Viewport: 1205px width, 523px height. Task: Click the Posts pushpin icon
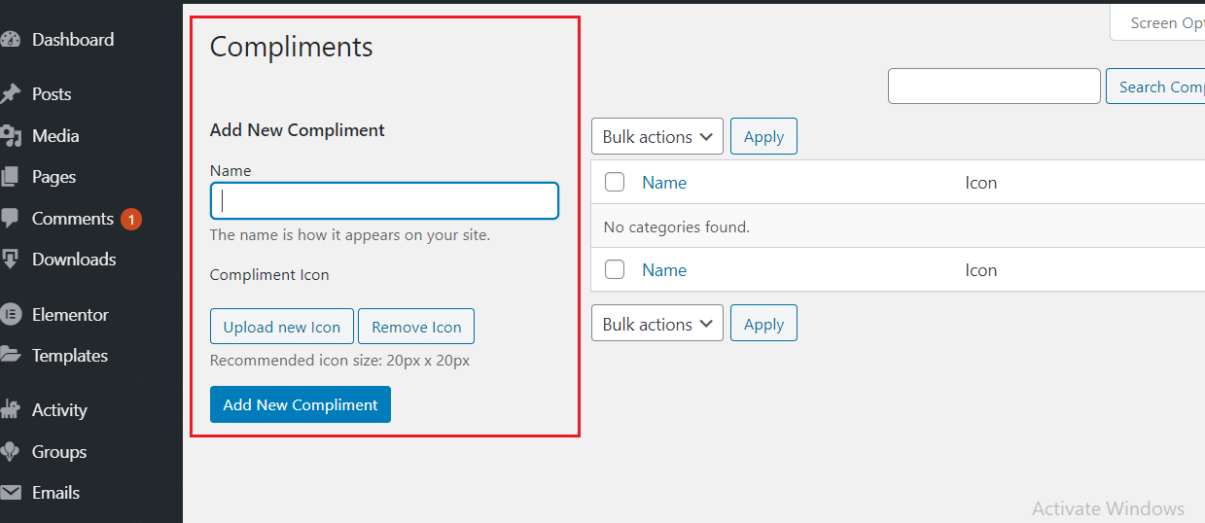[10, 94]
